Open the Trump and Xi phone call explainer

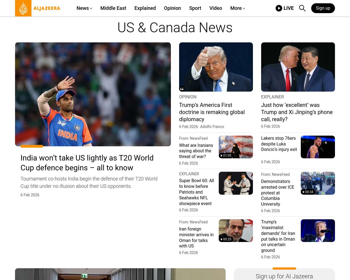[x=297, y=112]
